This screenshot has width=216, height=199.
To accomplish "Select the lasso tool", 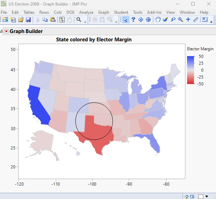I will click(173, 20).
